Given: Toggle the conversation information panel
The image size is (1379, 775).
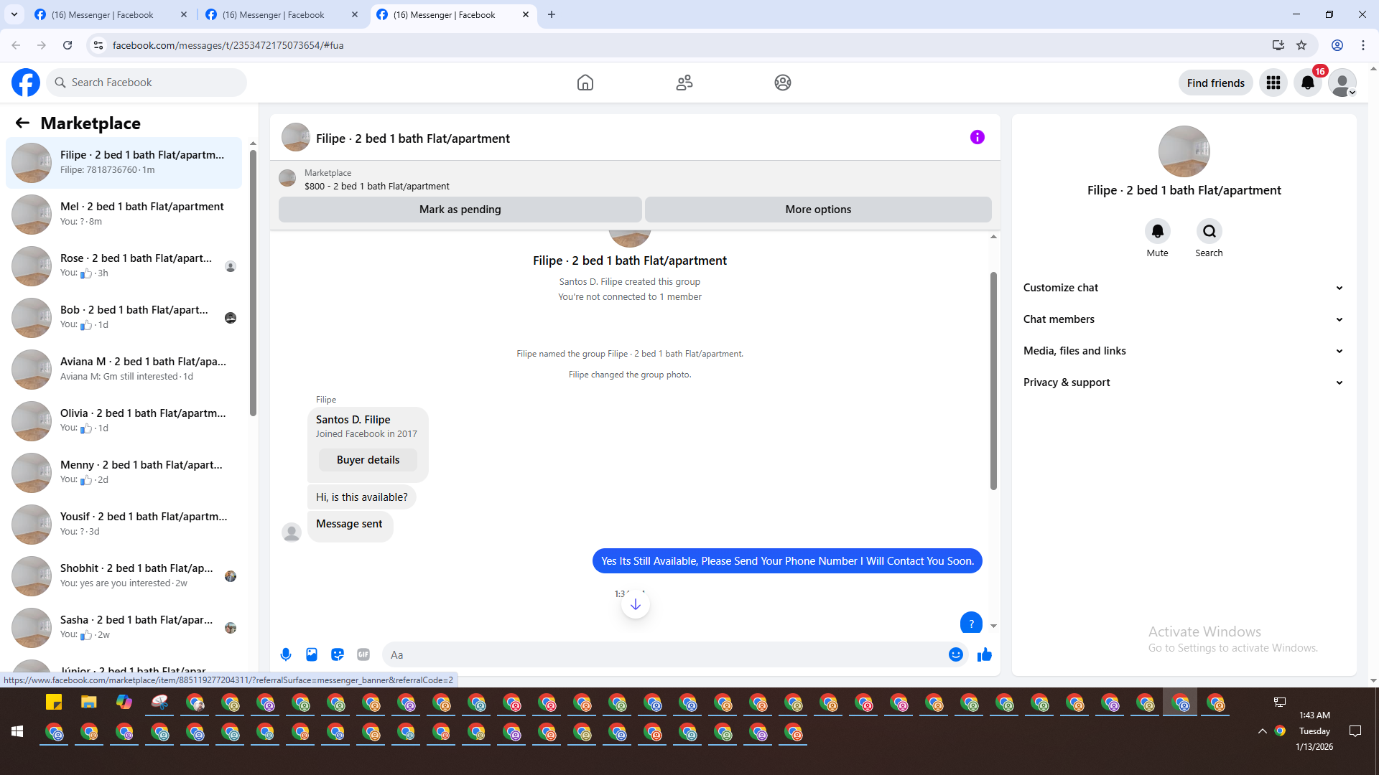Looking at the screenshot, I should [x=977, y=137].
